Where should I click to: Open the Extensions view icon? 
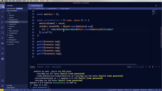tap(3, 27)
